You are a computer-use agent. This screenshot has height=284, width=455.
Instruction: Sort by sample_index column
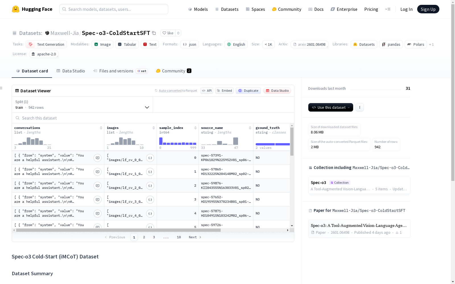pyautogui.click(x=195, y=128)
